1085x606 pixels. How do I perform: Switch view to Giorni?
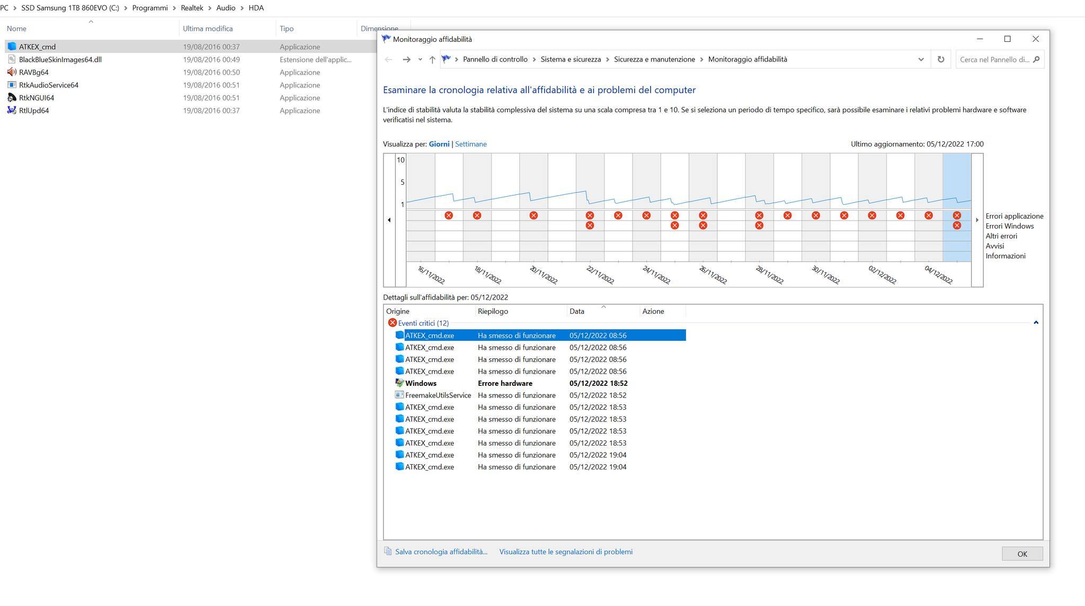(439, 144)
